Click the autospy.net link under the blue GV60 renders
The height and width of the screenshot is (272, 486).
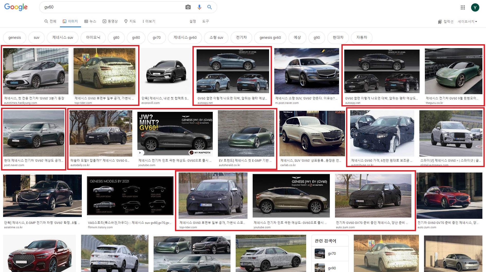coord(205,103)
